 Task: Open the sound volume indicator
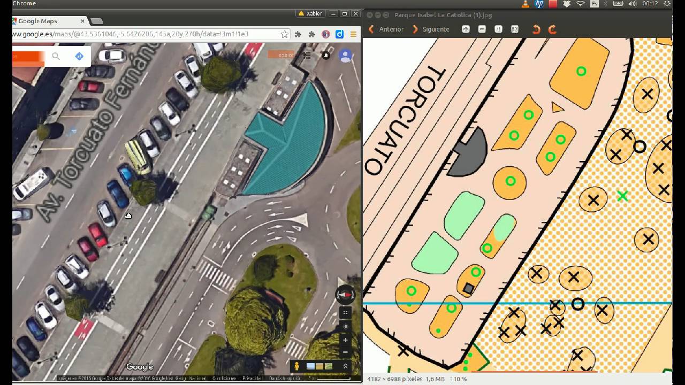[633, 4]
